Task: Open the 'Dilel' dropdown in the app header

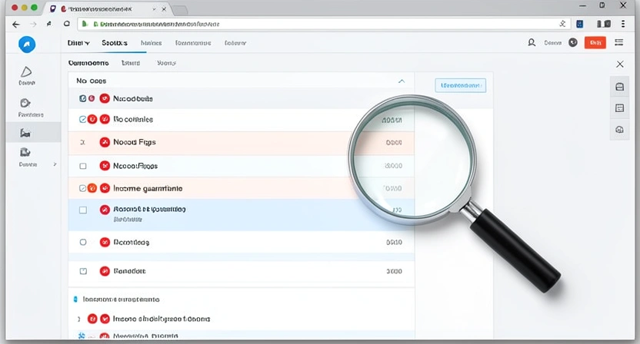Action: point(78,43)
